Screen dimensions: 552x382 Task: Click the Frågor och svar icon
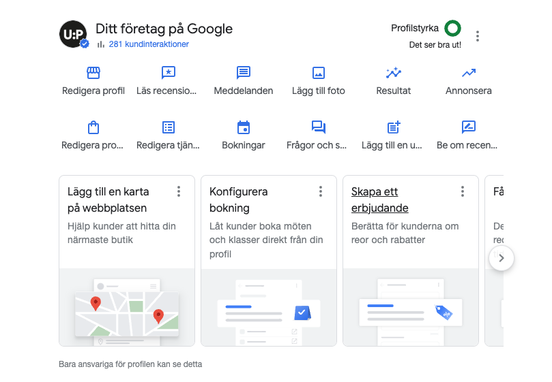click(318, 127)
